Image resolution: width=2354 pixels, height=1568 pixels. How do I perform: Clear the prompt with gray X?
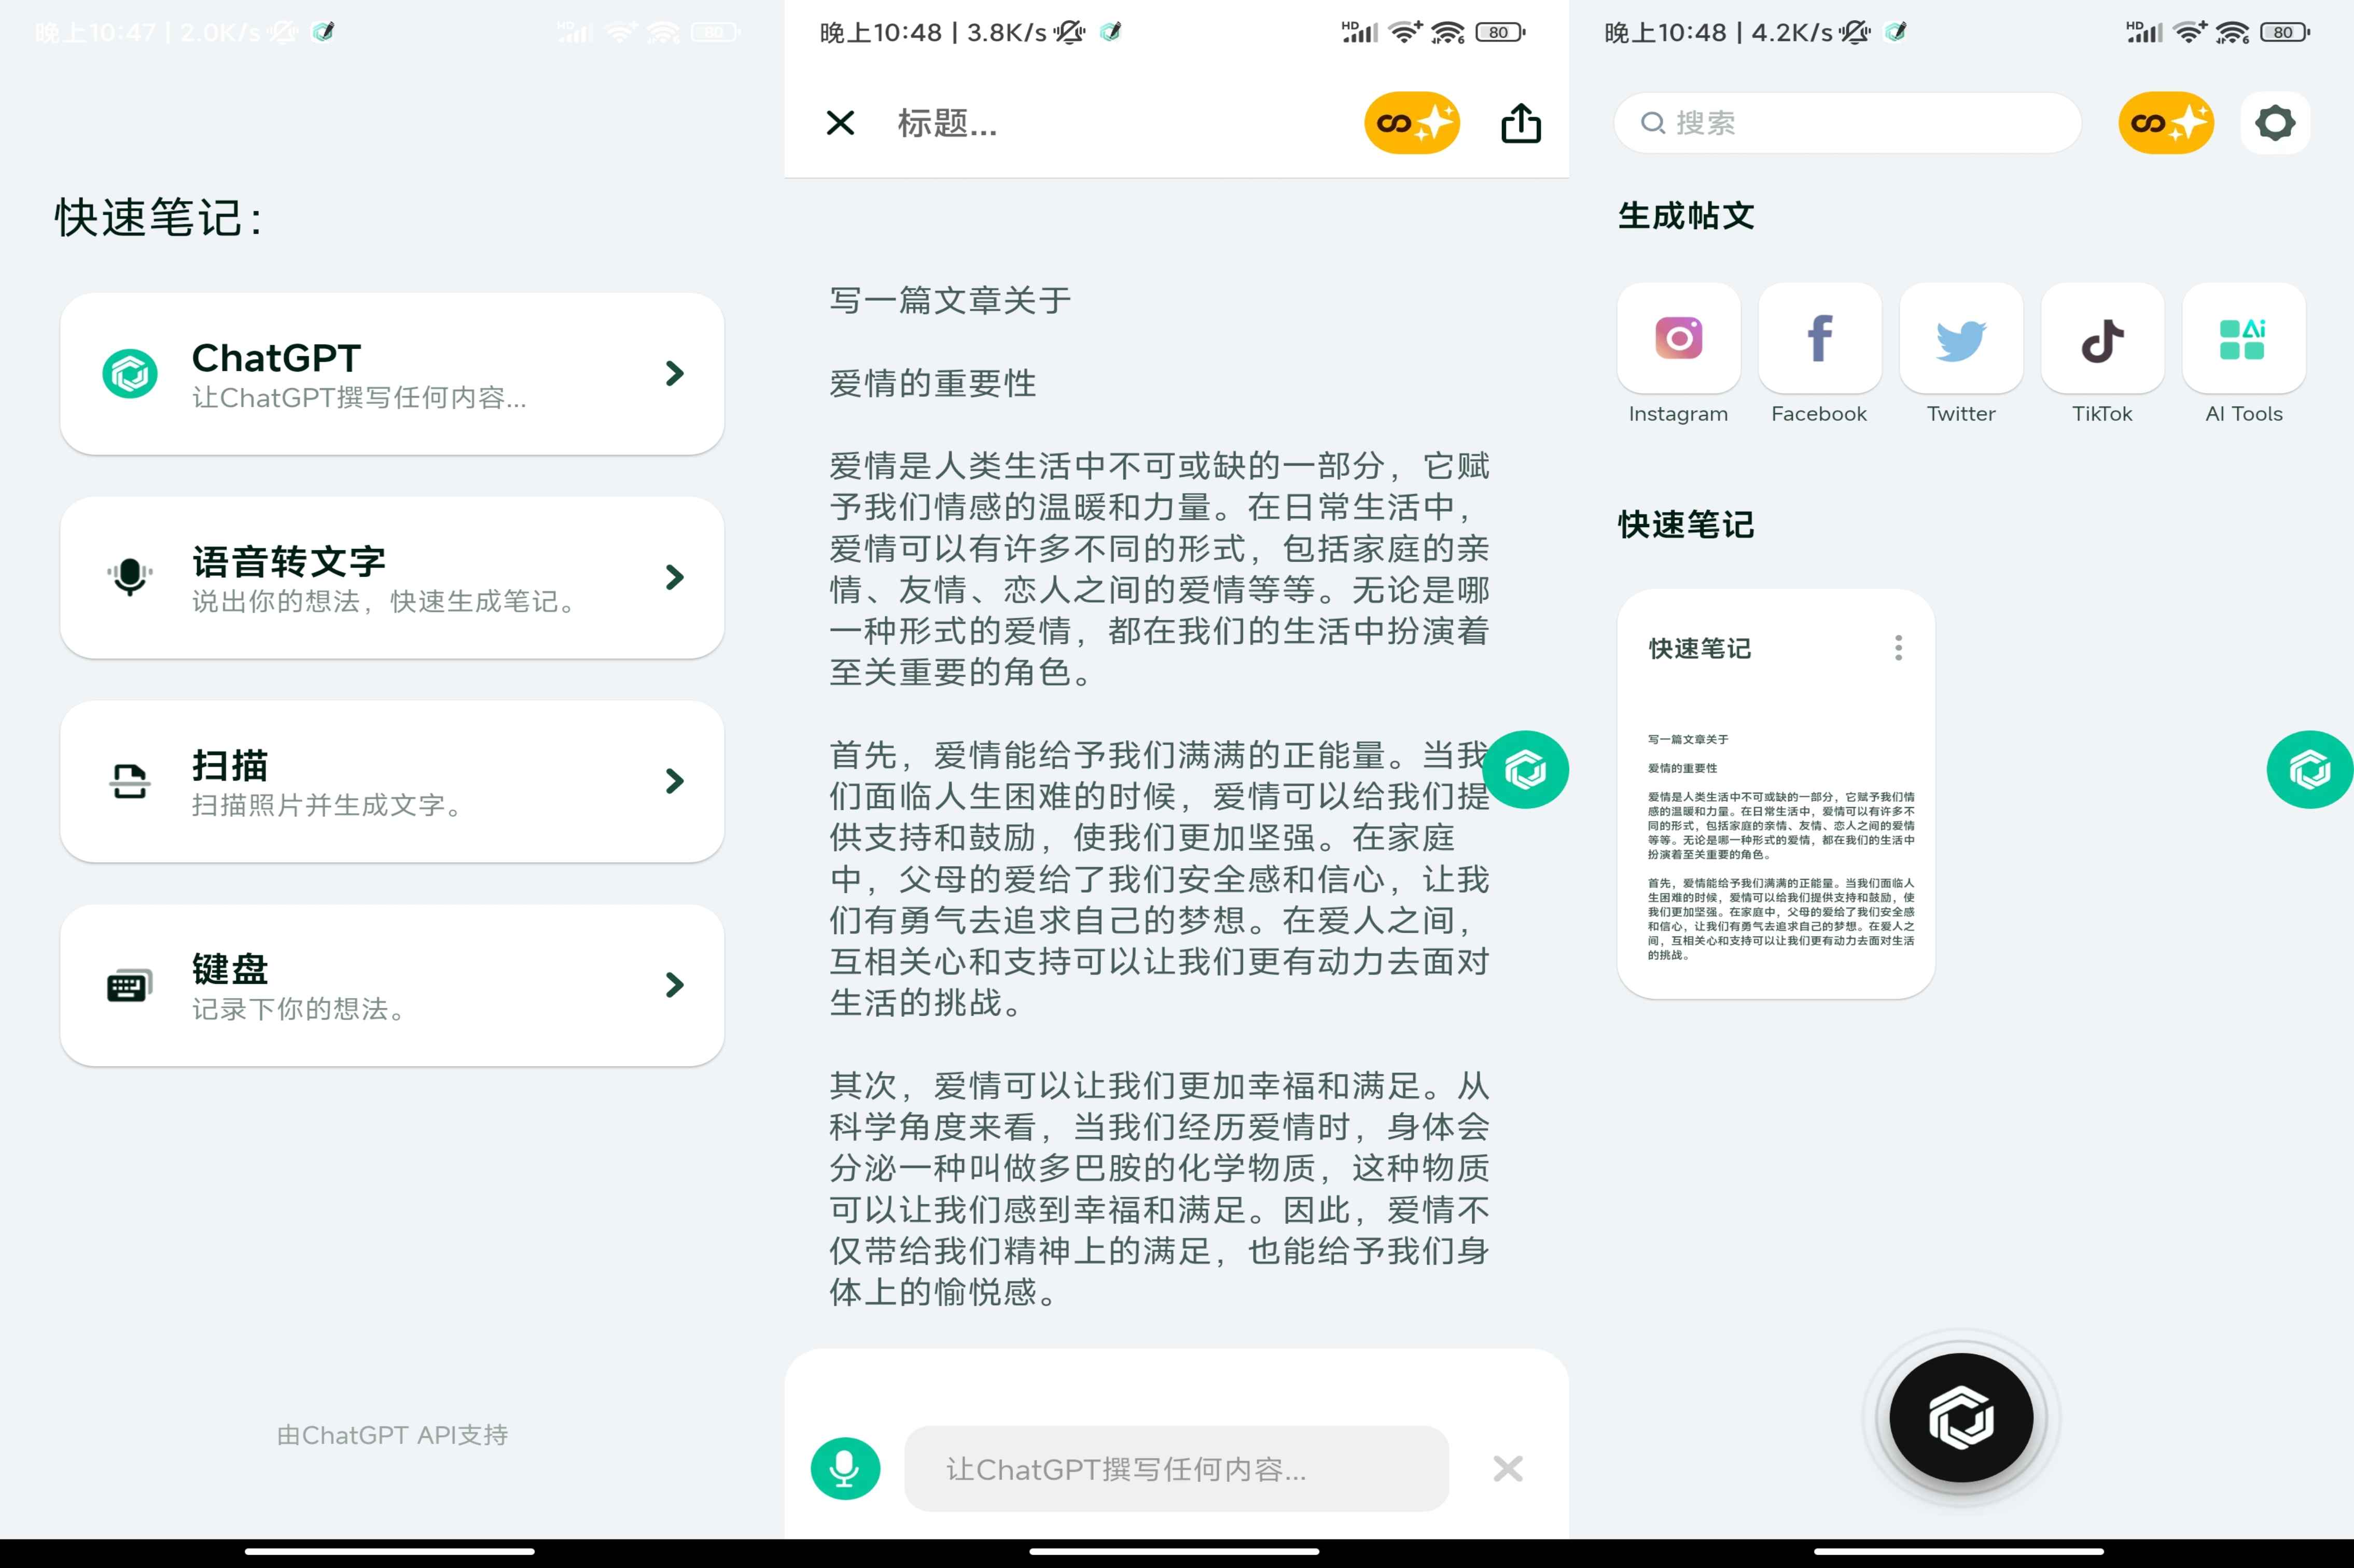pyautogui.click(x=1508, y=1468)
